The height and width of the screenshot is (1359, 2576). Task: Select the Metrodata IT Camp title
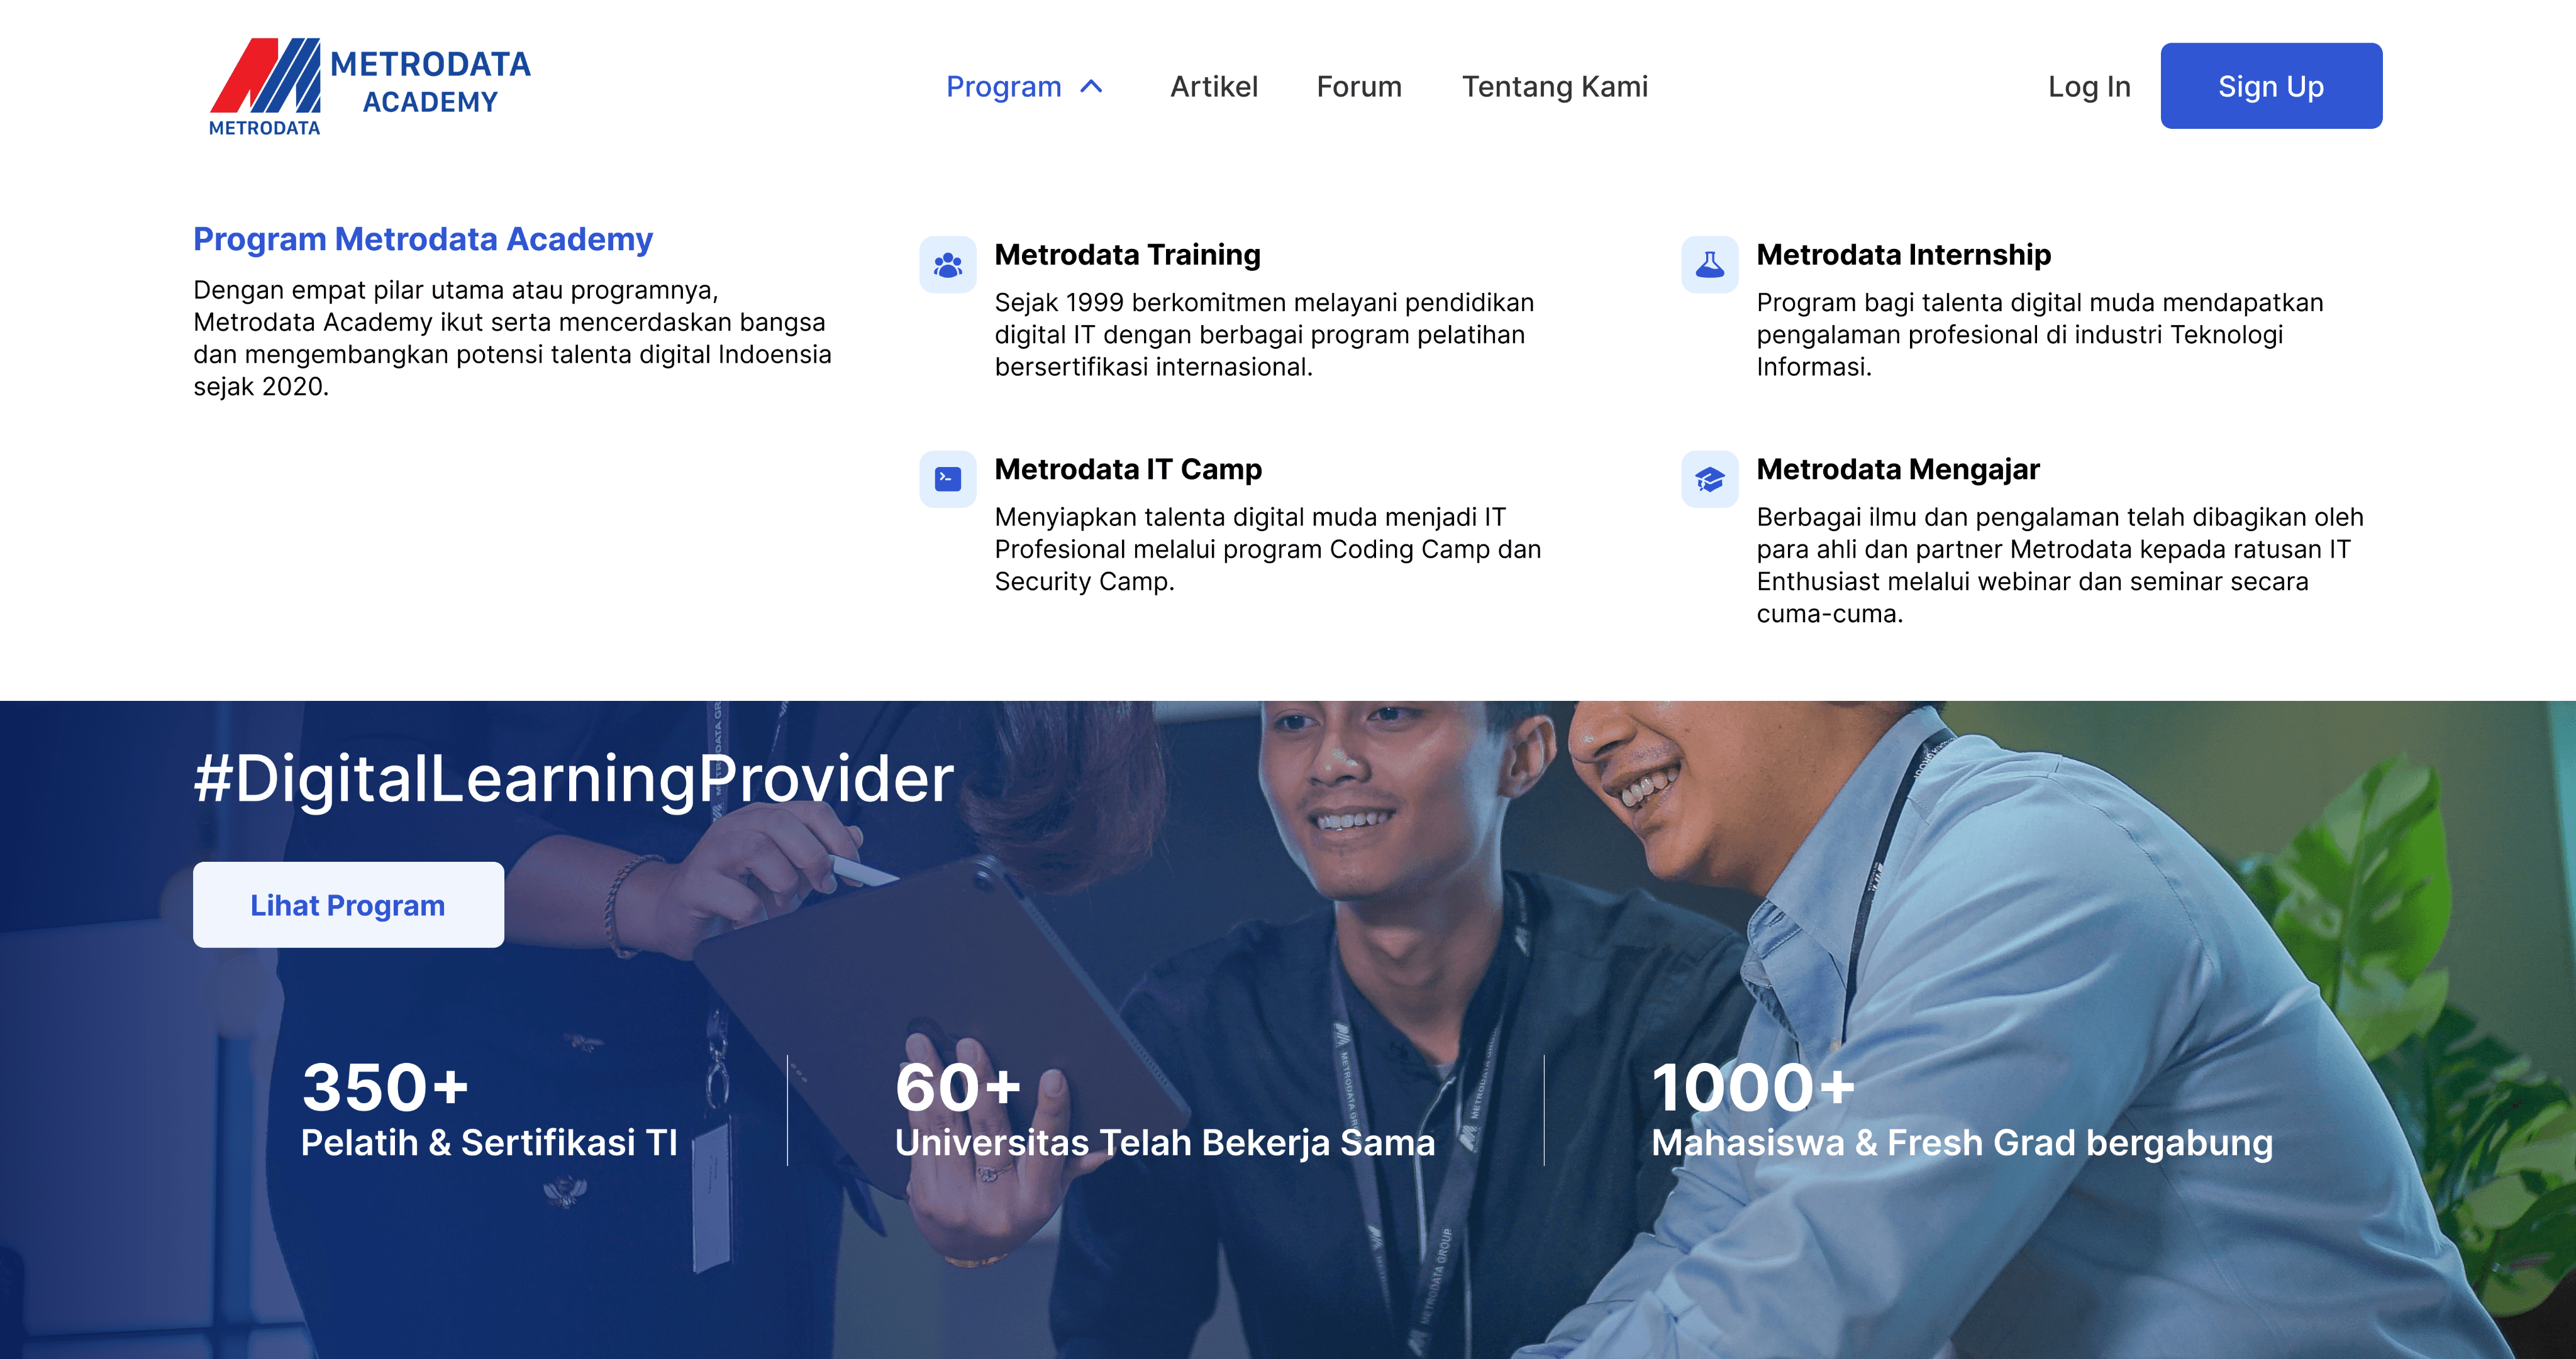(1127, 470)
